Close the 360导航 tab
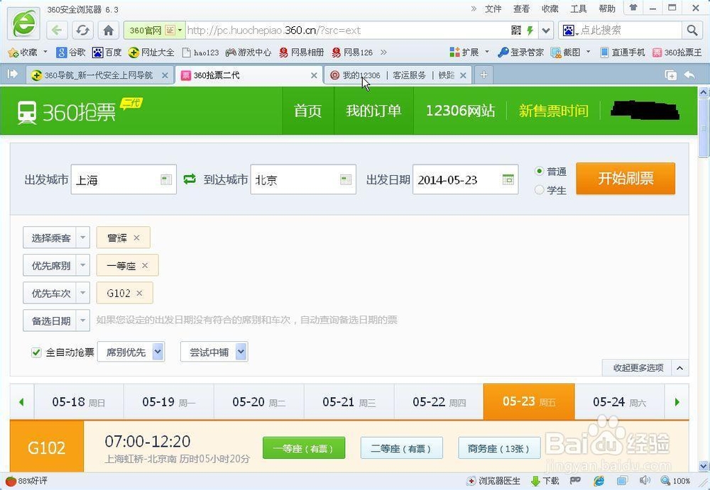 click(x=165, y=76)
